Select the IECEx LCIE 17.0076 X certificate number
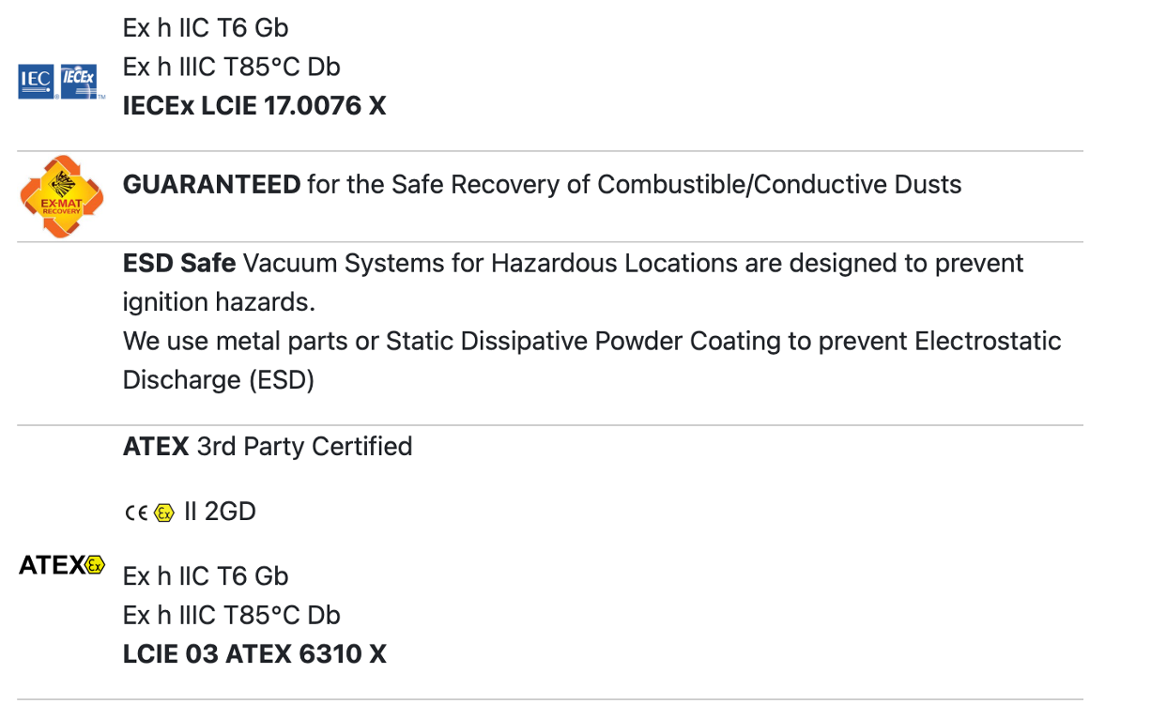This screenshot has height=719, width=1151. click(254, 105)
